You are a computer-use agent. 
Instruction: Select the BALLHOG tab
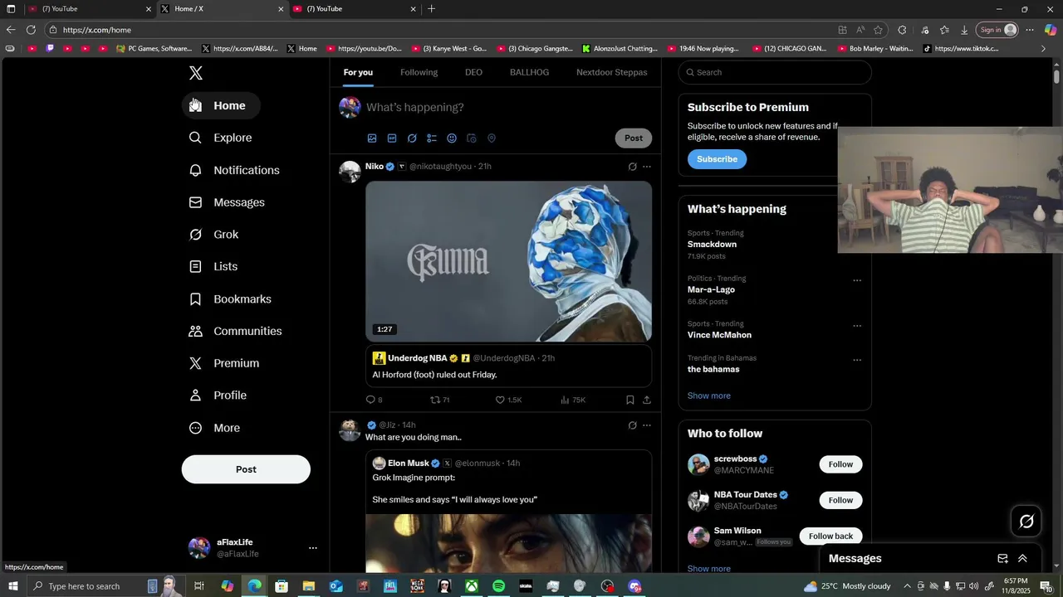pos(529,72)
